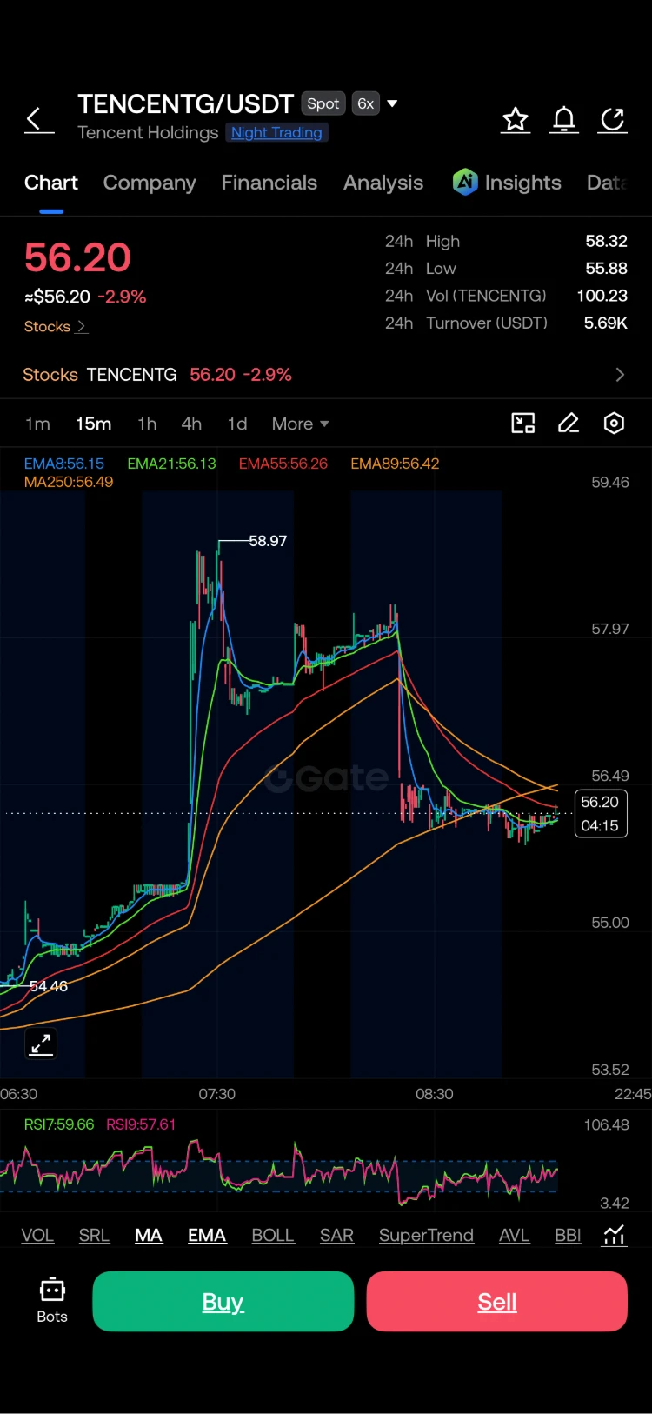Viewport: 652px width, 1414px height.
Task: Tap the back arrow icon
Action: [x=38, y=120]
